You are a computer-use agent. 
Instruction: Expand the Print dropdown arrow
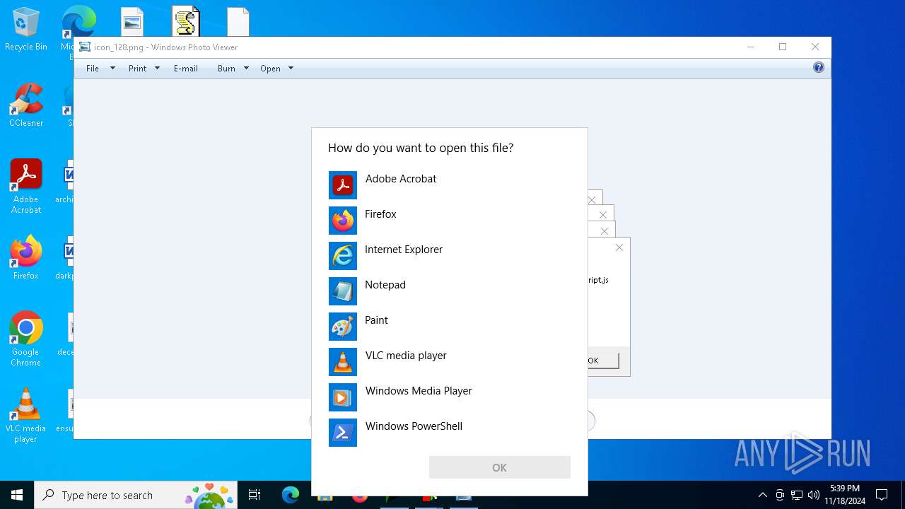coord(157,69)
